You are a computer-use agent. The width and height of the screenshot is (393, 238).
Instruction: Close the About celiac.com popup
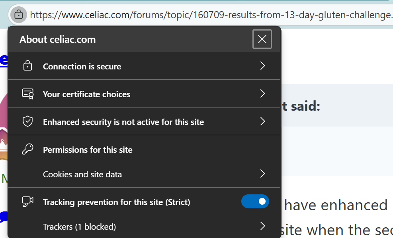point(262,39)
